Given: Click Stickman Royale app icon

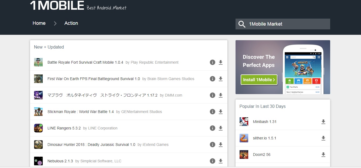Looking at the screenshot, I should coord(38,112).
